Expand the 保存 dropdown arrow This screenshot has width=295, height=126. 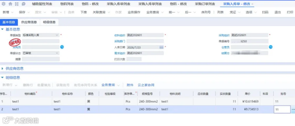[29, 12]
